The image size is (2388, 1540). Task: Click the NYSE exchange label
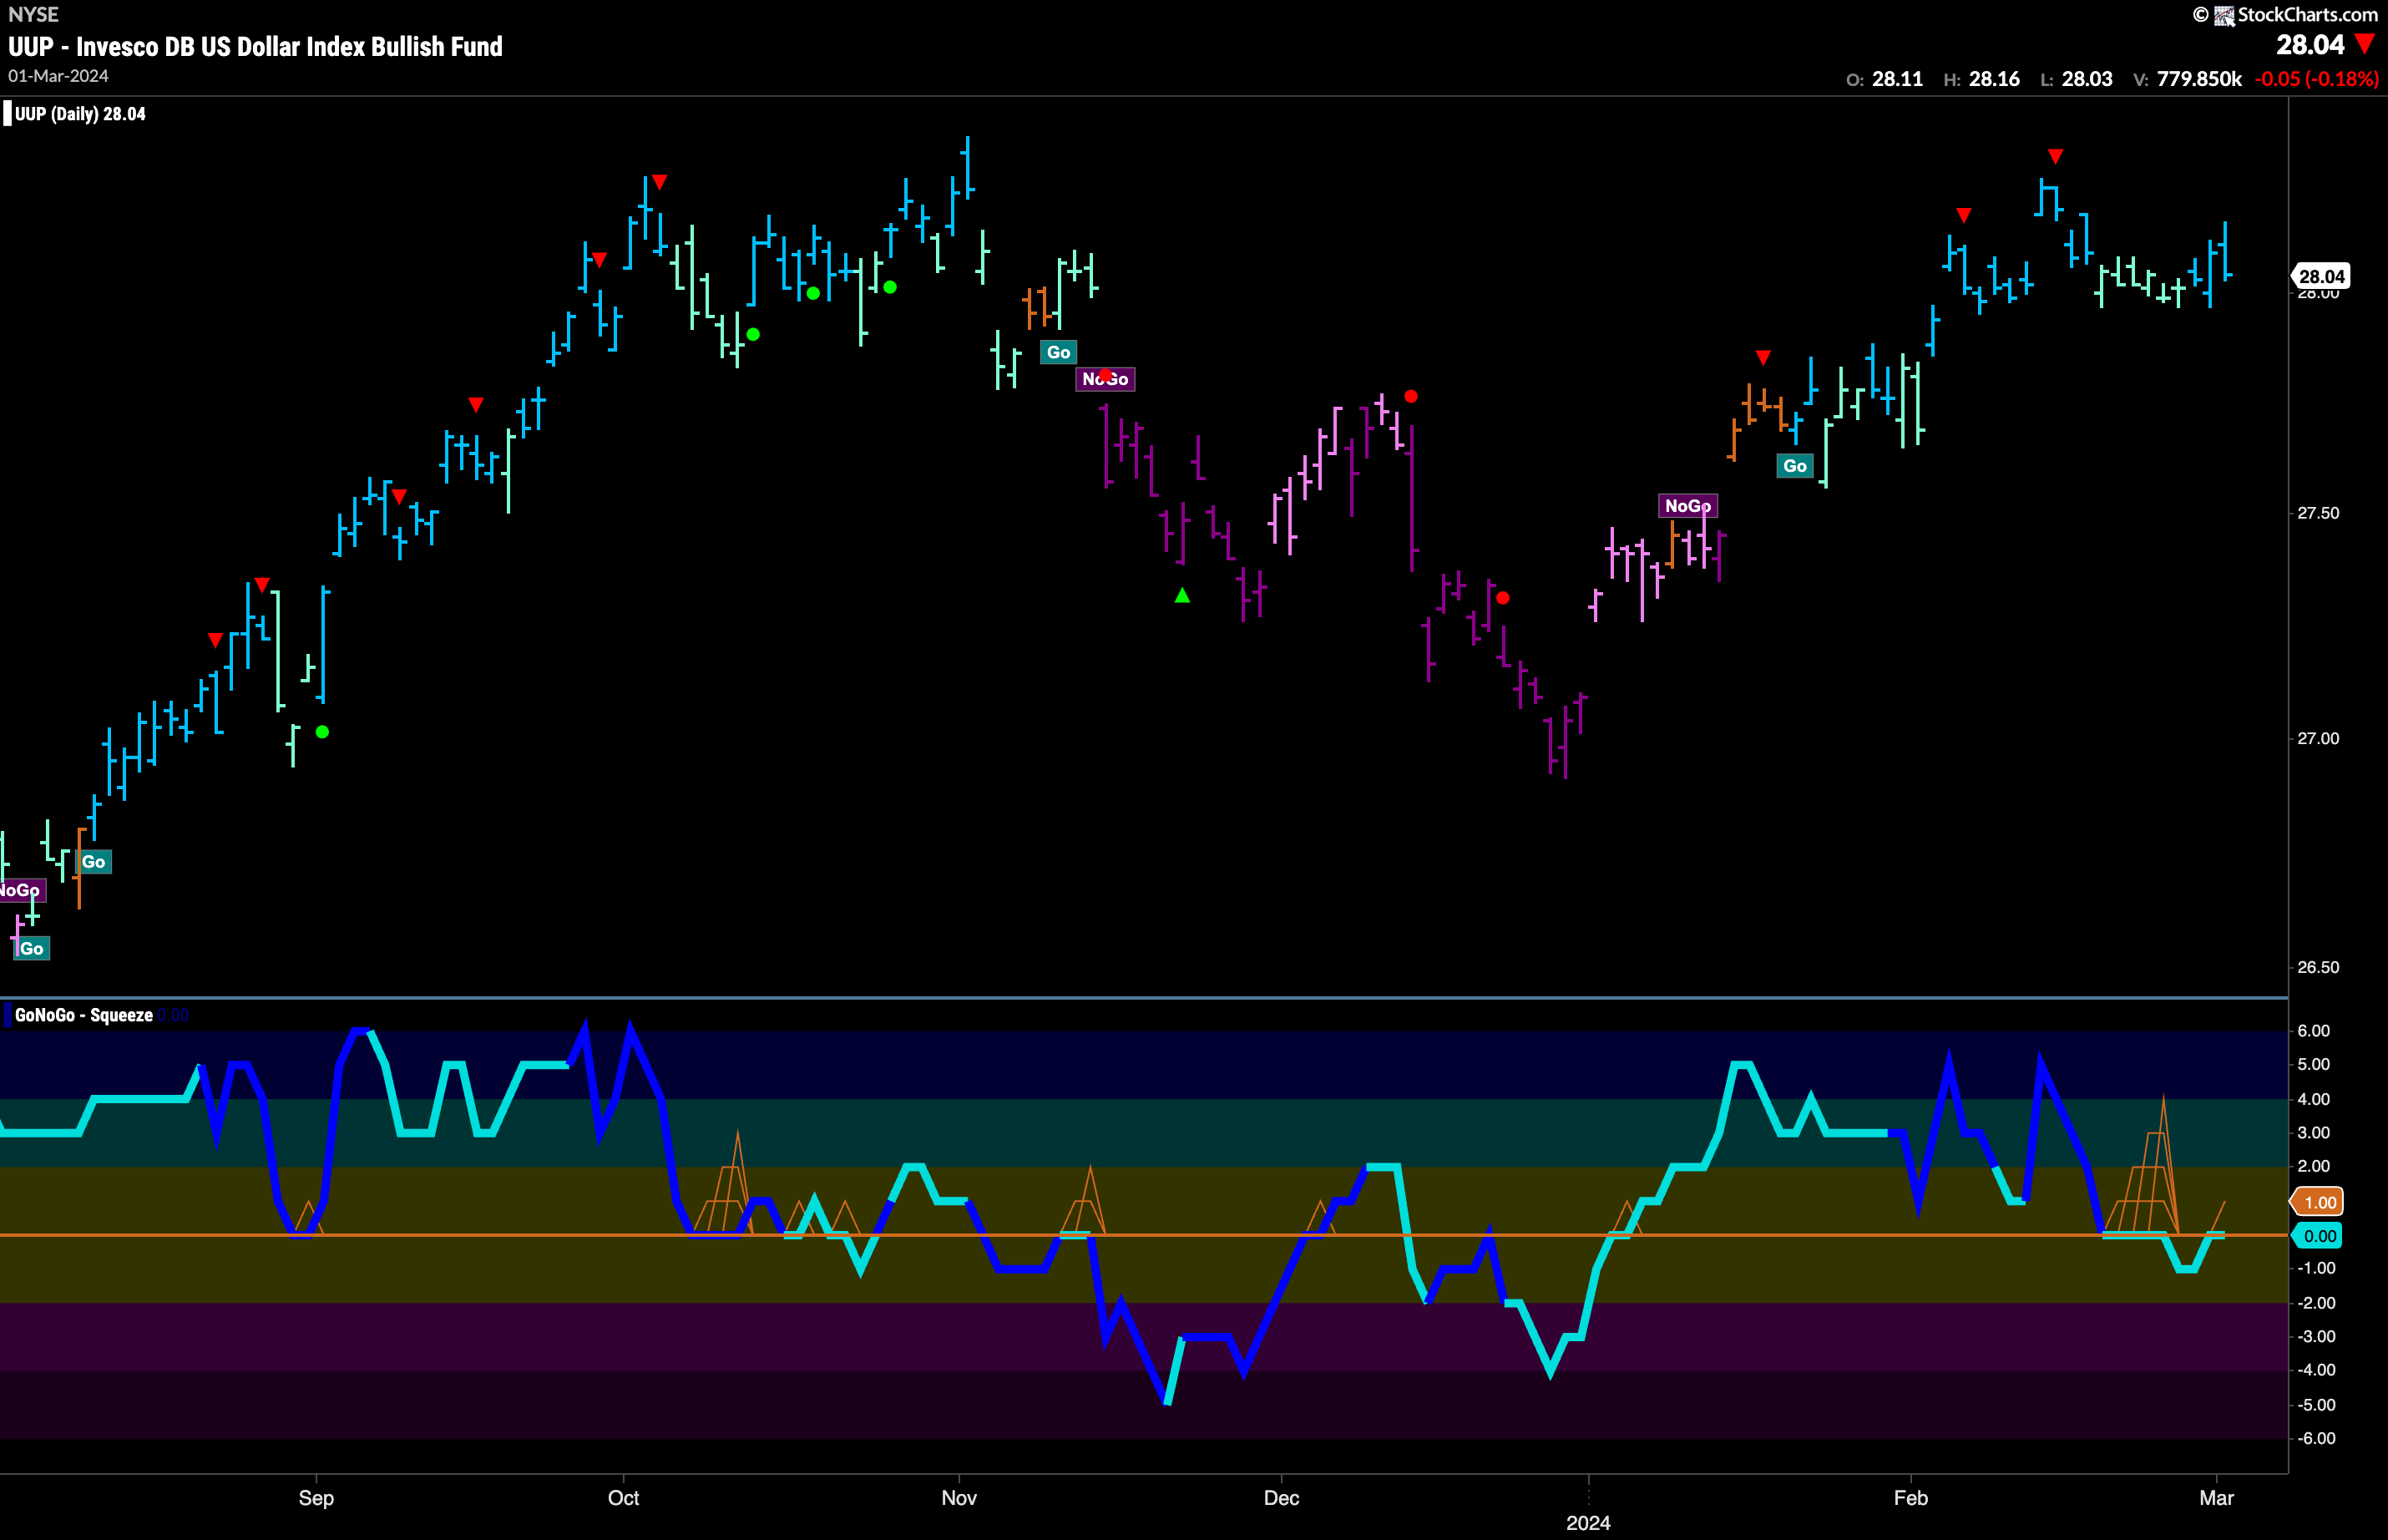click(x=33, y=14)
